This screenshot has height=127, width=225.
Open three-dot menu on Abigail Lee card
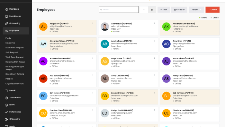93,23
